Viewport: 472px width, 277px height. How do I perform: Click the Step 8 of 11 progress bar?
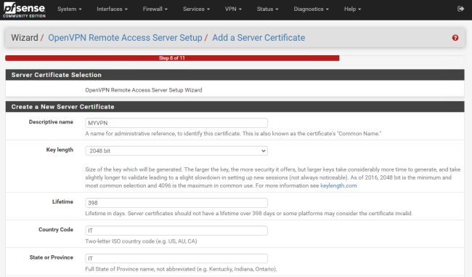click(172, 58)
